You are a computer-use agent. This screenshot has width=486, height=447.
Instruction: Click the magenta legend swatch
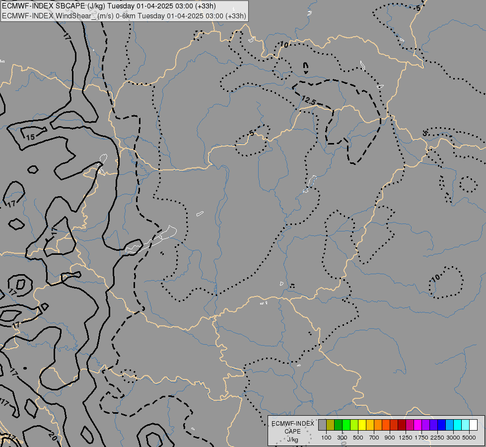(x=418, y=425)
